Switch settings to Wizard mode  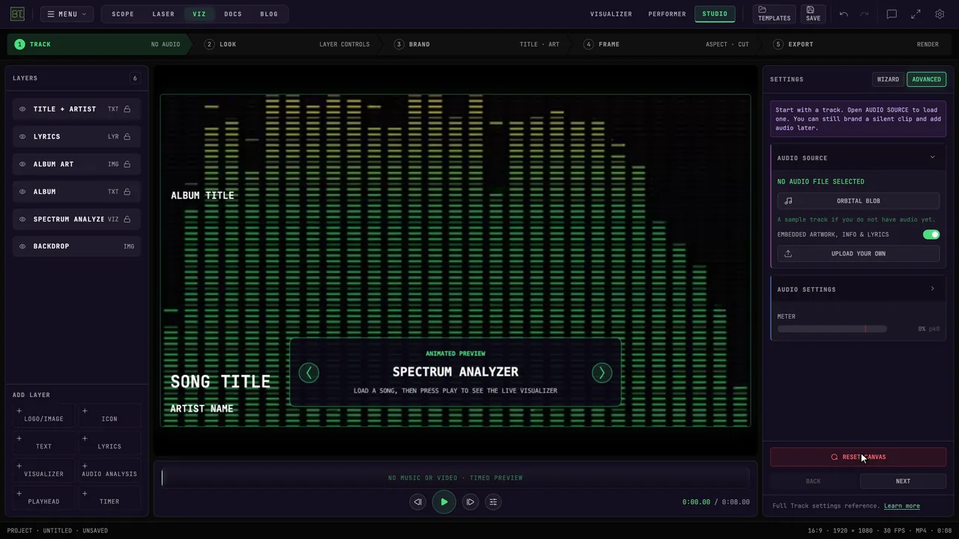888,79
